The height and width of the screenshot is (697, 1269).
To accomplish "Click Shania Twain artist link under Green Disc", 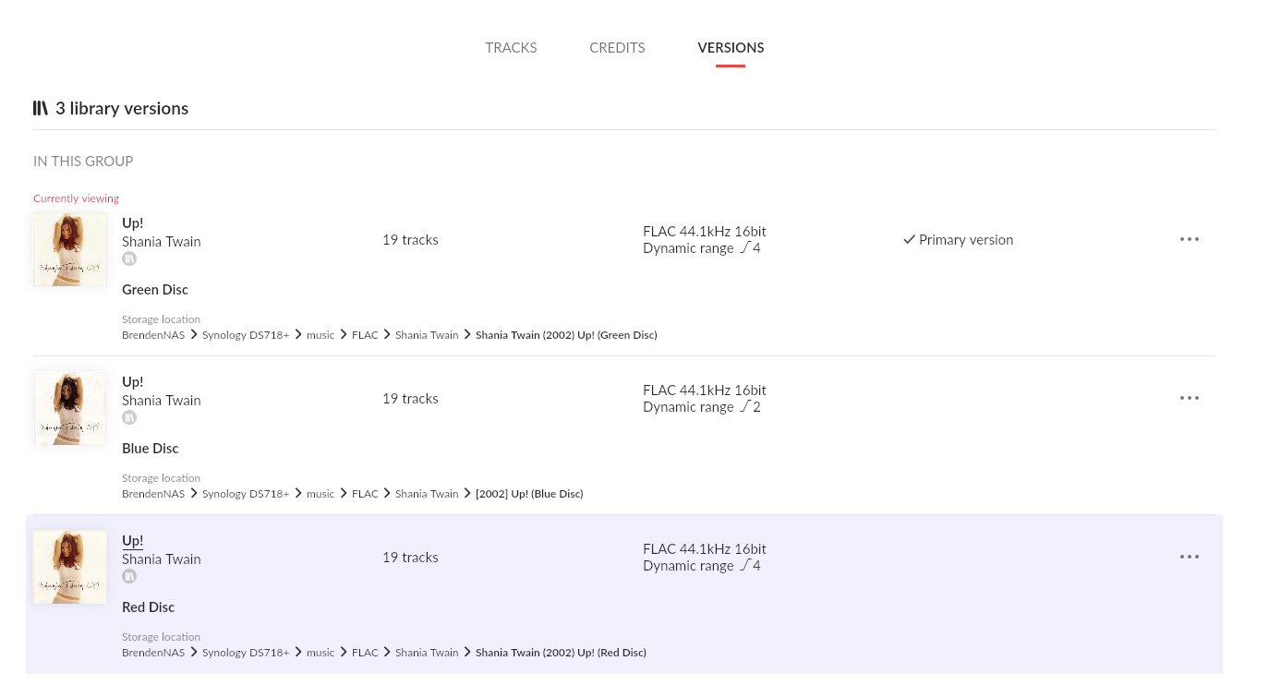I will pyautogui.click(x=162, y=242).
